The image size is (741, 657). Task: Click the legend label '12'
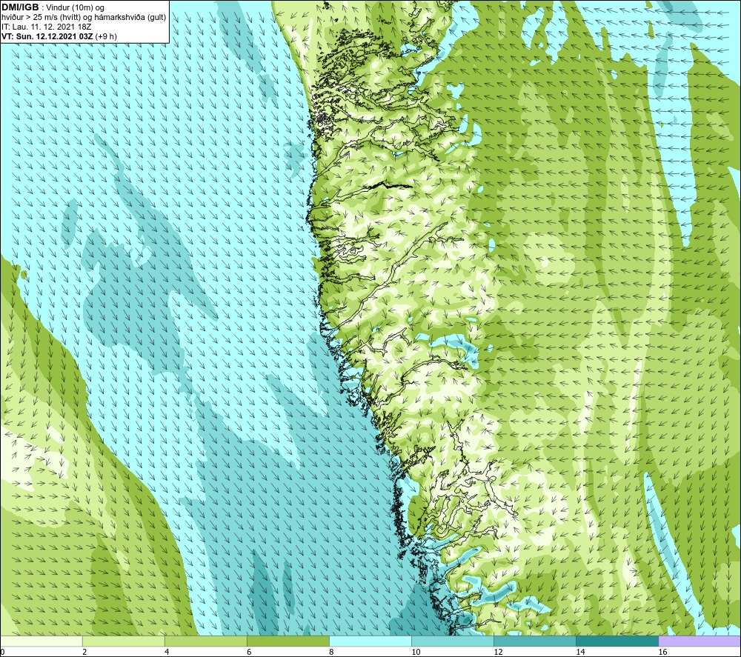tap(498, 653)
